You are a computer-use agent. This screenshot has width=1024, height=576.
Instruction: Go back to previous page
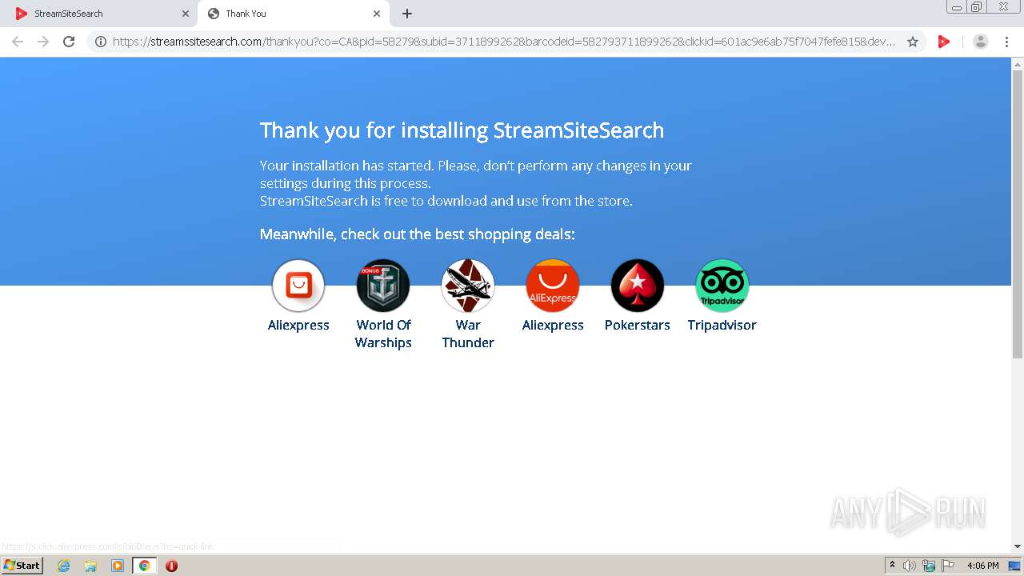[x=18, y=42]
